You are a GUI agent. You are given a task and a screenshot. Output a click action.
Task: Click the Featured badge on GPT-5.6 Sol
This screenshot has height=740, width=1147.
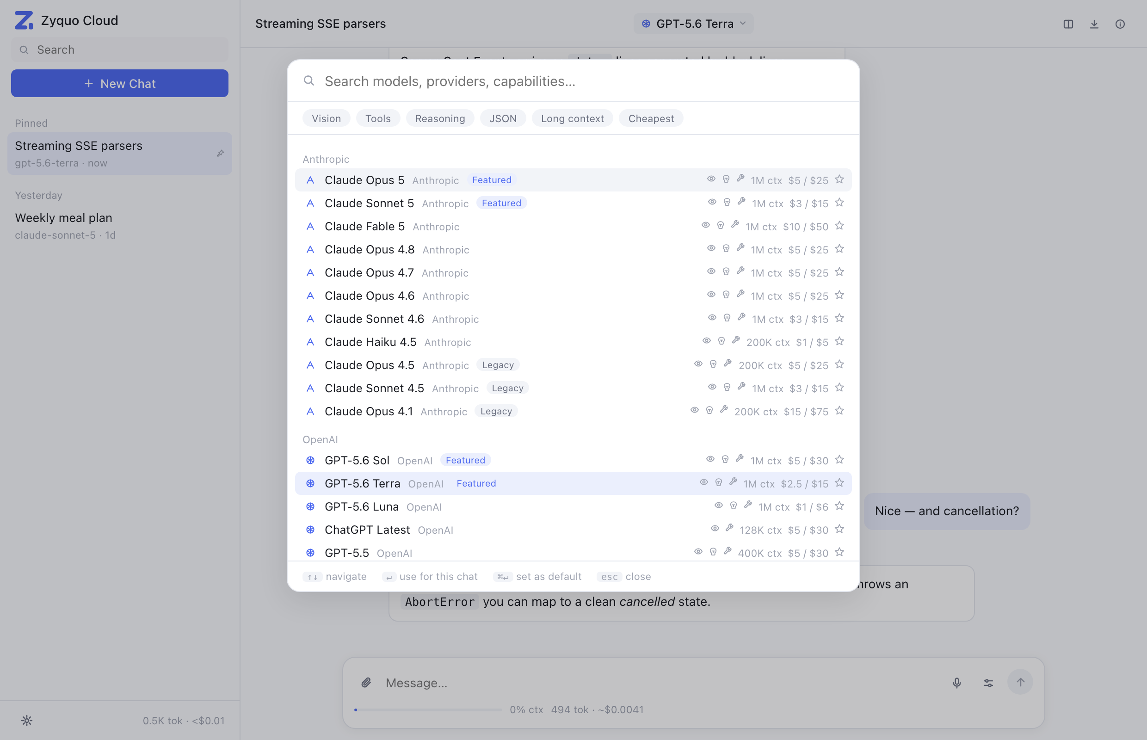[x=465, y=460]
